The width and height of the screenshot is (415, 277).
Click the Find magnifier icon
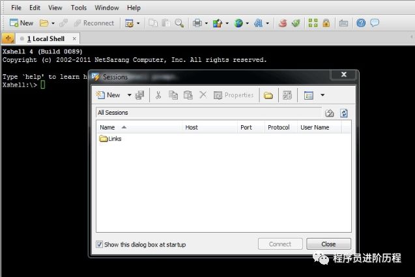click(x=179, y=23)
